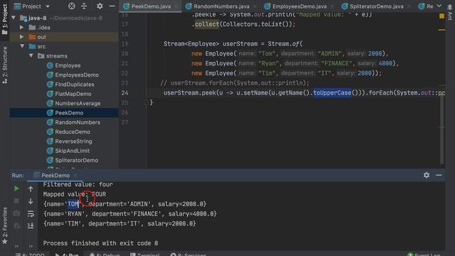
Task: Open the Event Log
Action: coord(424,255)
